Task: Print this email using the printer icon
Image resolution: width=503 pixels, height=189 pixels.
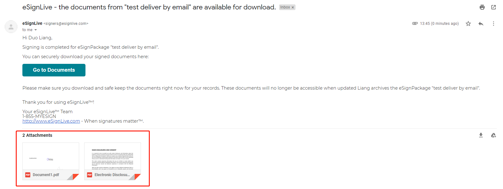Action: [x=482, y=7]
